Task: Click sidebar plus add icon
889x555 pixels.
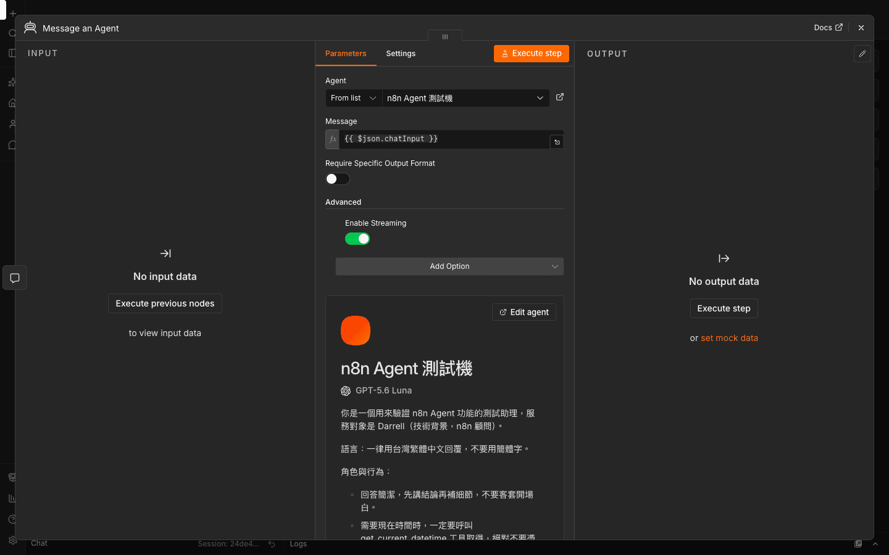Action: pos(12,14)
